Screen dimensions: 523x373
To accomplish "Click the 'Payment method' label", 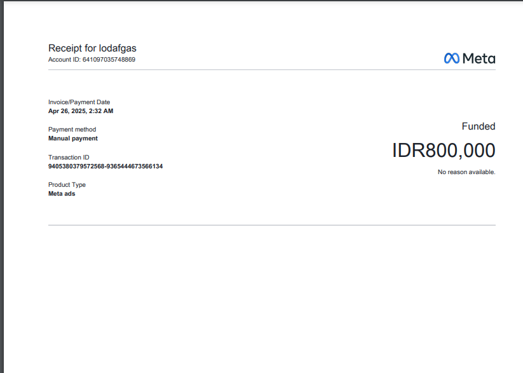I will click(72, 130).
